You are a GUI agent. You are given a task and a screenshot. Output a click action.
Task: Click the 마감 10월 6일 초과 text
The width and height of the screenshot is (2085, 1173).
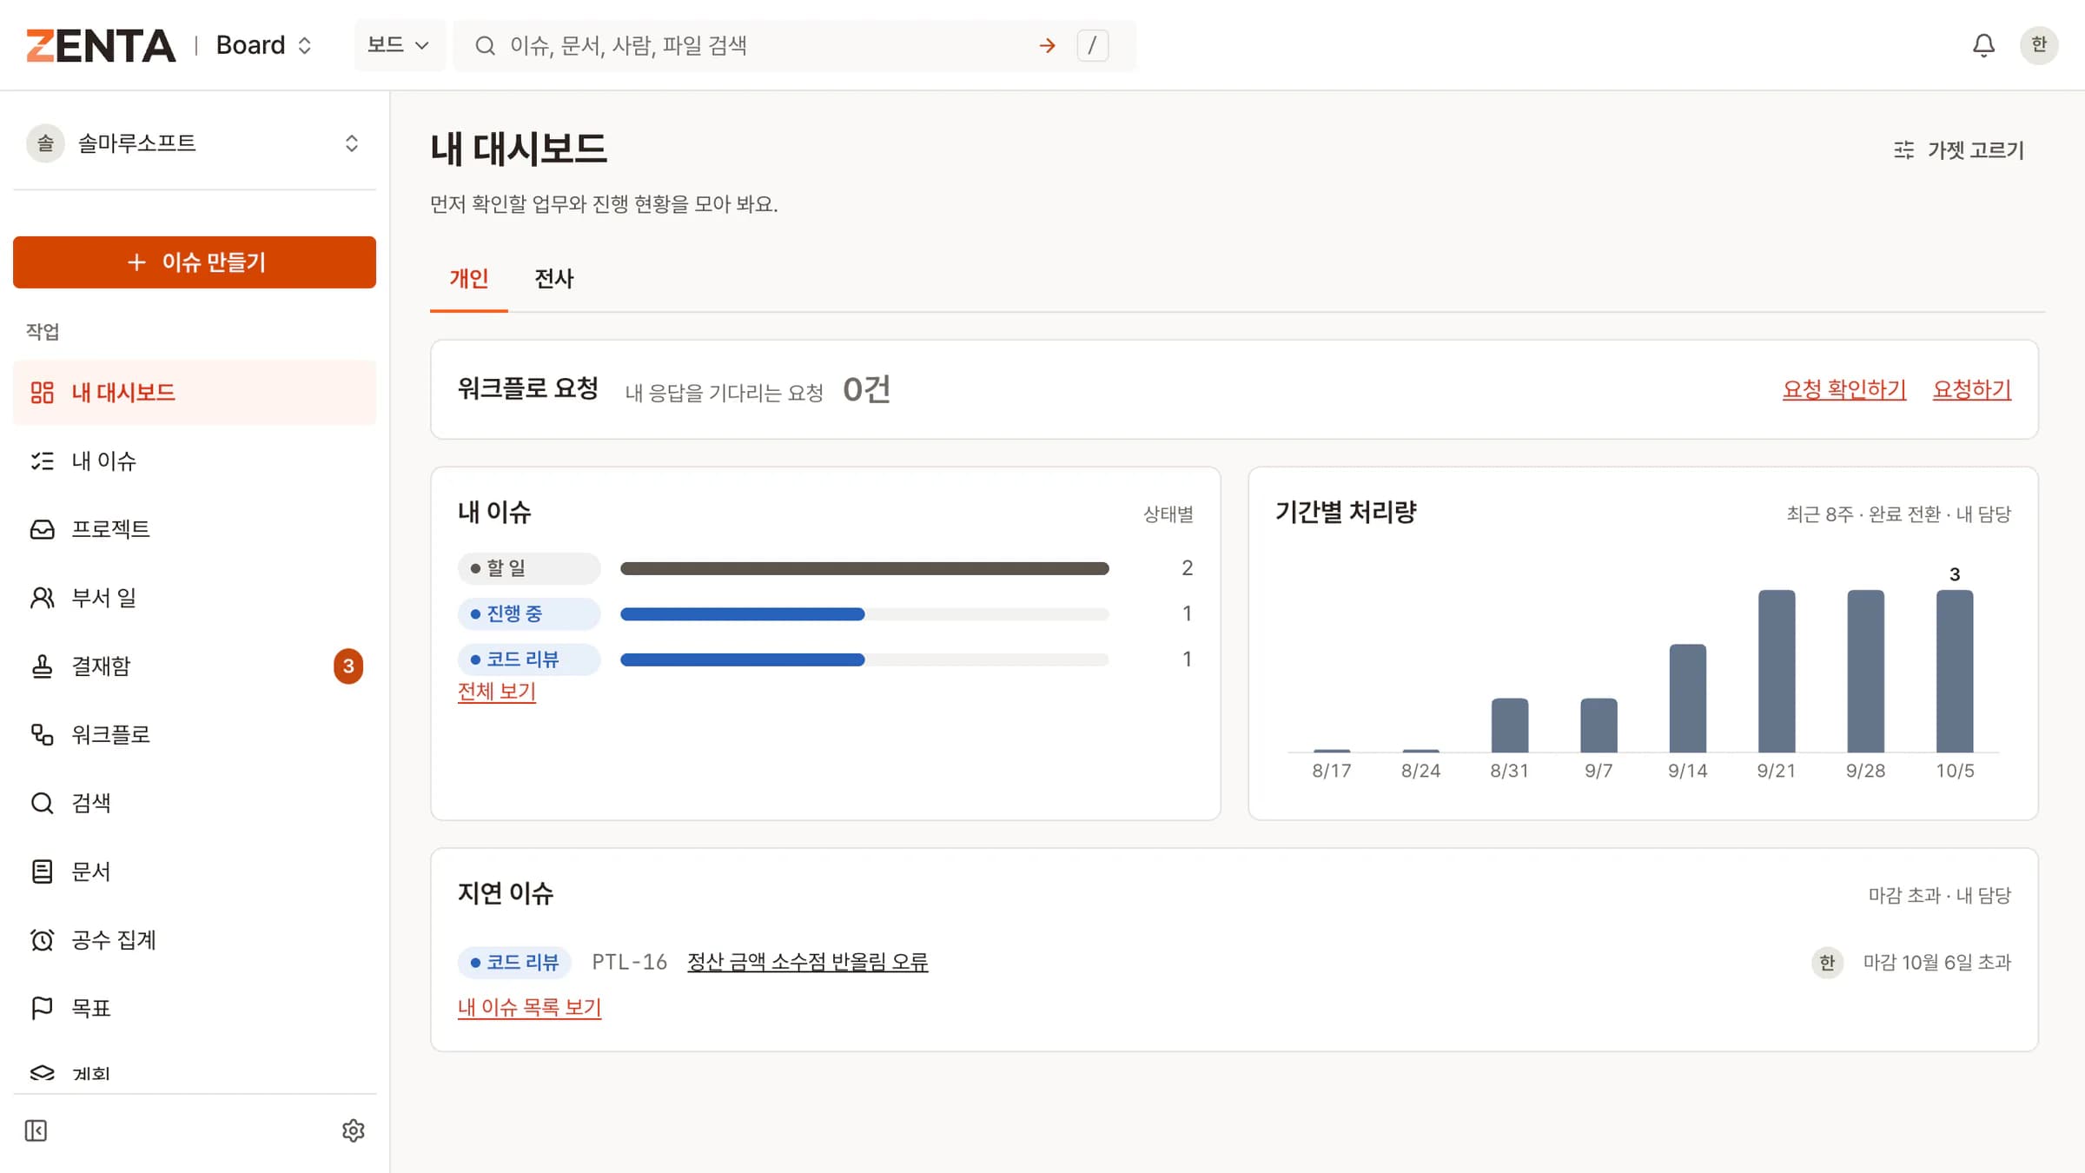1937,962
